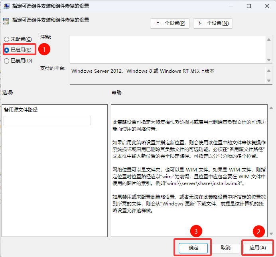The image size is (276, 257).
Task: Go to 上一个设置 (previous setting)
Action: pos(170,23)
